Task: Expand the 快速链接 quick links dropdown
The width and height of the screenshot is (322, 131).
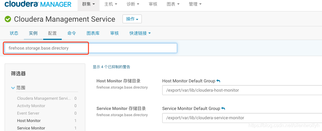Action: (x=140, y=33)
